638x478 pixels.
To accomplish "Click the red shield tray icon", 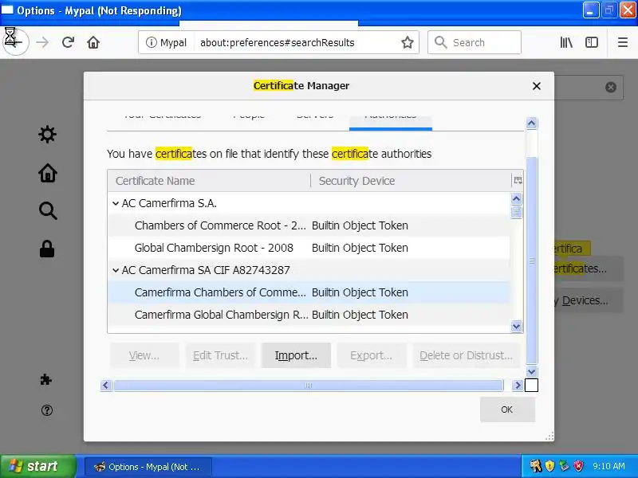I will 578,466.
